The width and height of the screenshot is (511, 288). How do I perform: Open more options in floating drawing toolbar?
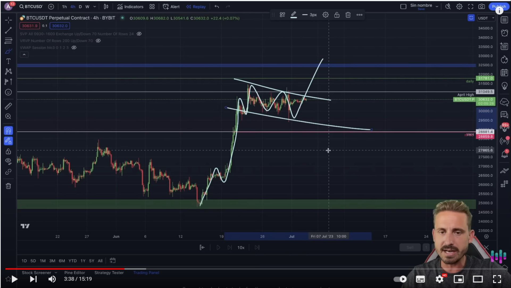pos(359,15)
